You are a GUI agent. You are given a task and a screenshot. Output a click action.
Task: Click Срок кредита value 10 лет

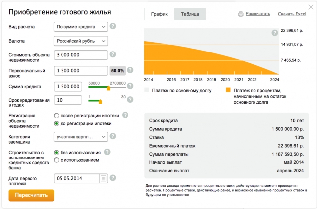click(297, 121)
